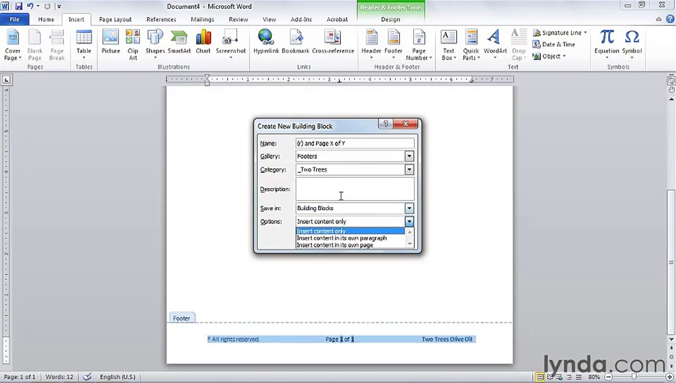Insert Date & Time
The width and height of the screenshot is (676, 383).
click(554, 45)
